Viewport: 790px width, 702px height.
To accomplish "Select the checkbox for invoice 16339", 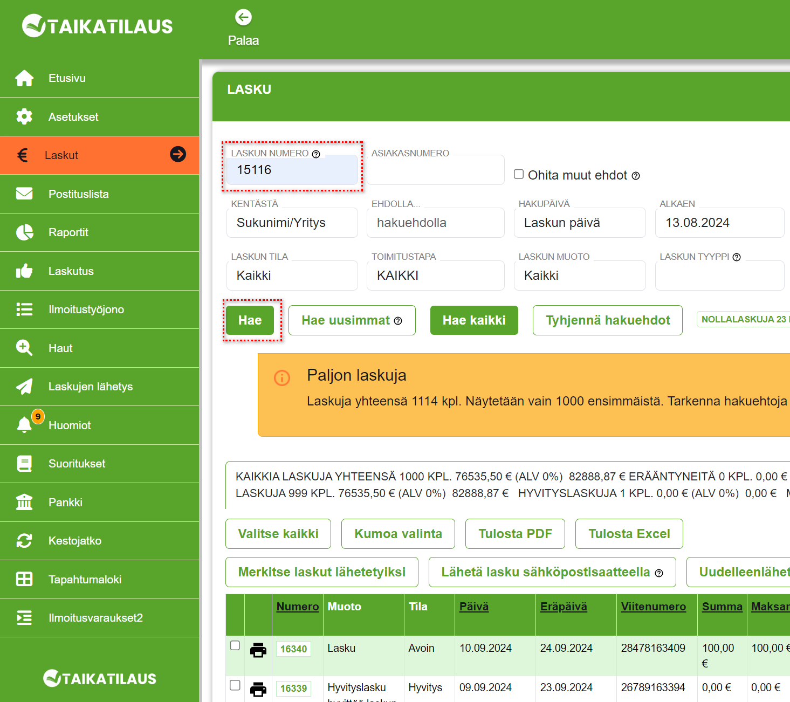I will [x=235, y=685].
